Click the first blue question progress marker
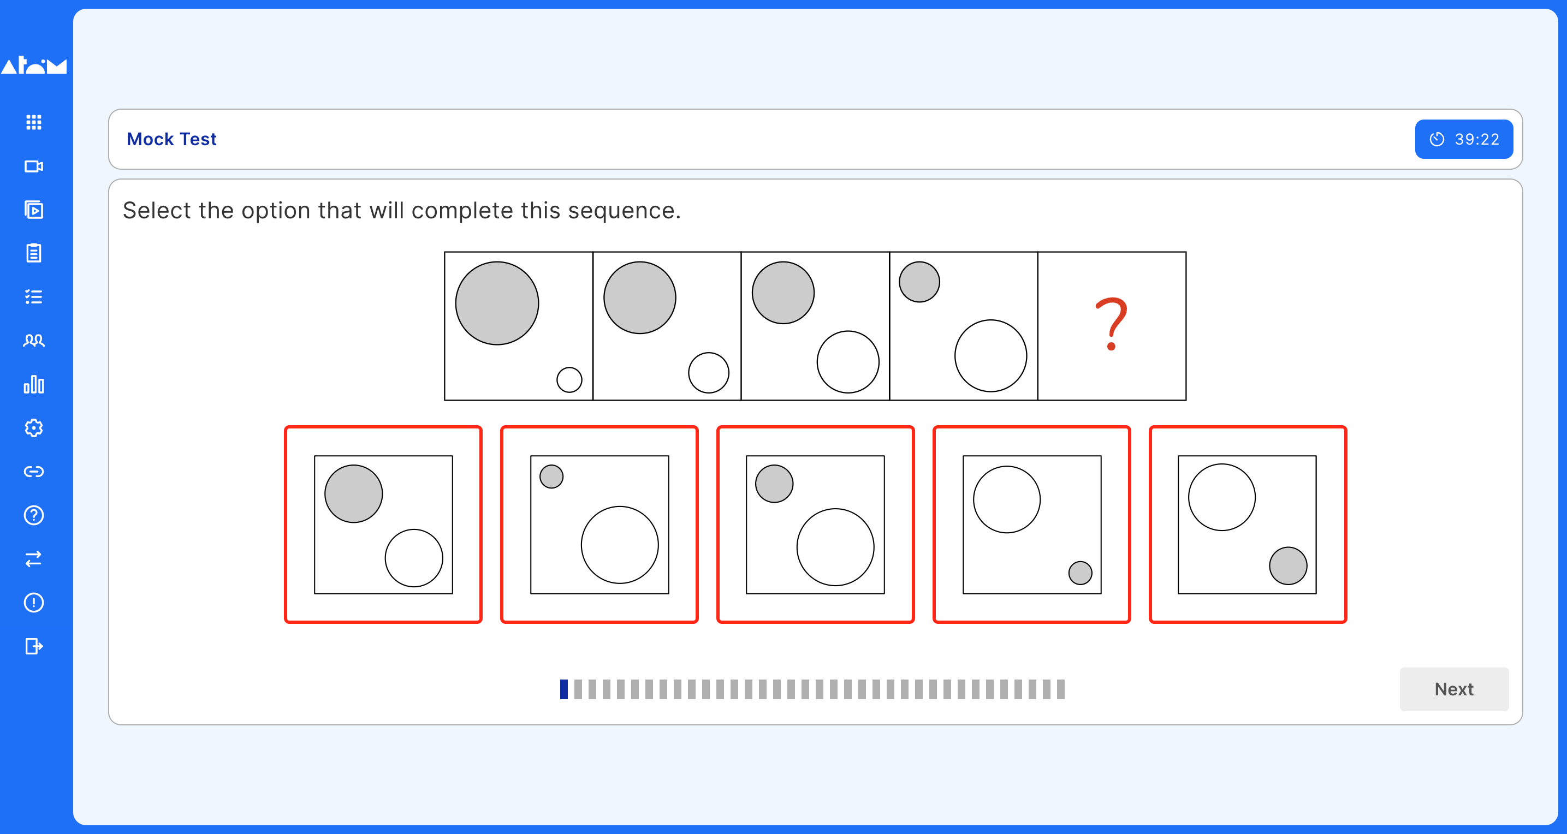 tap(564, 689)
